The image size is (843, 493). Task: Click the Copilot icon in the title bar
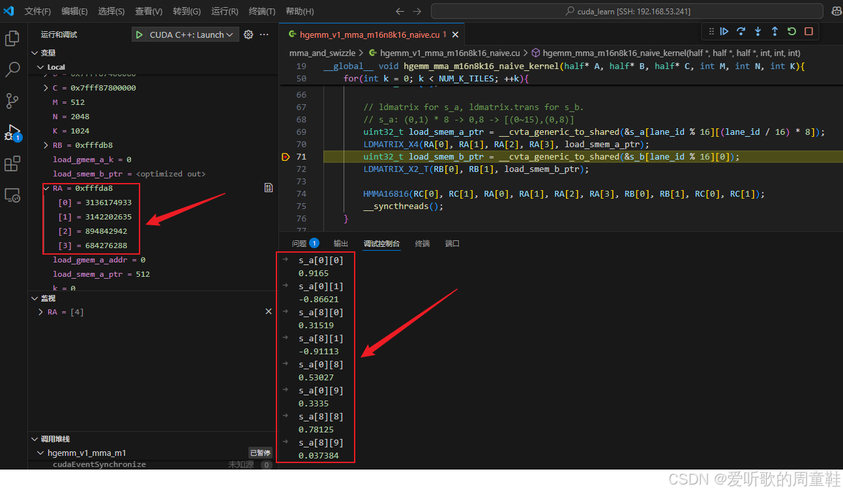click(x=836, y=11)
